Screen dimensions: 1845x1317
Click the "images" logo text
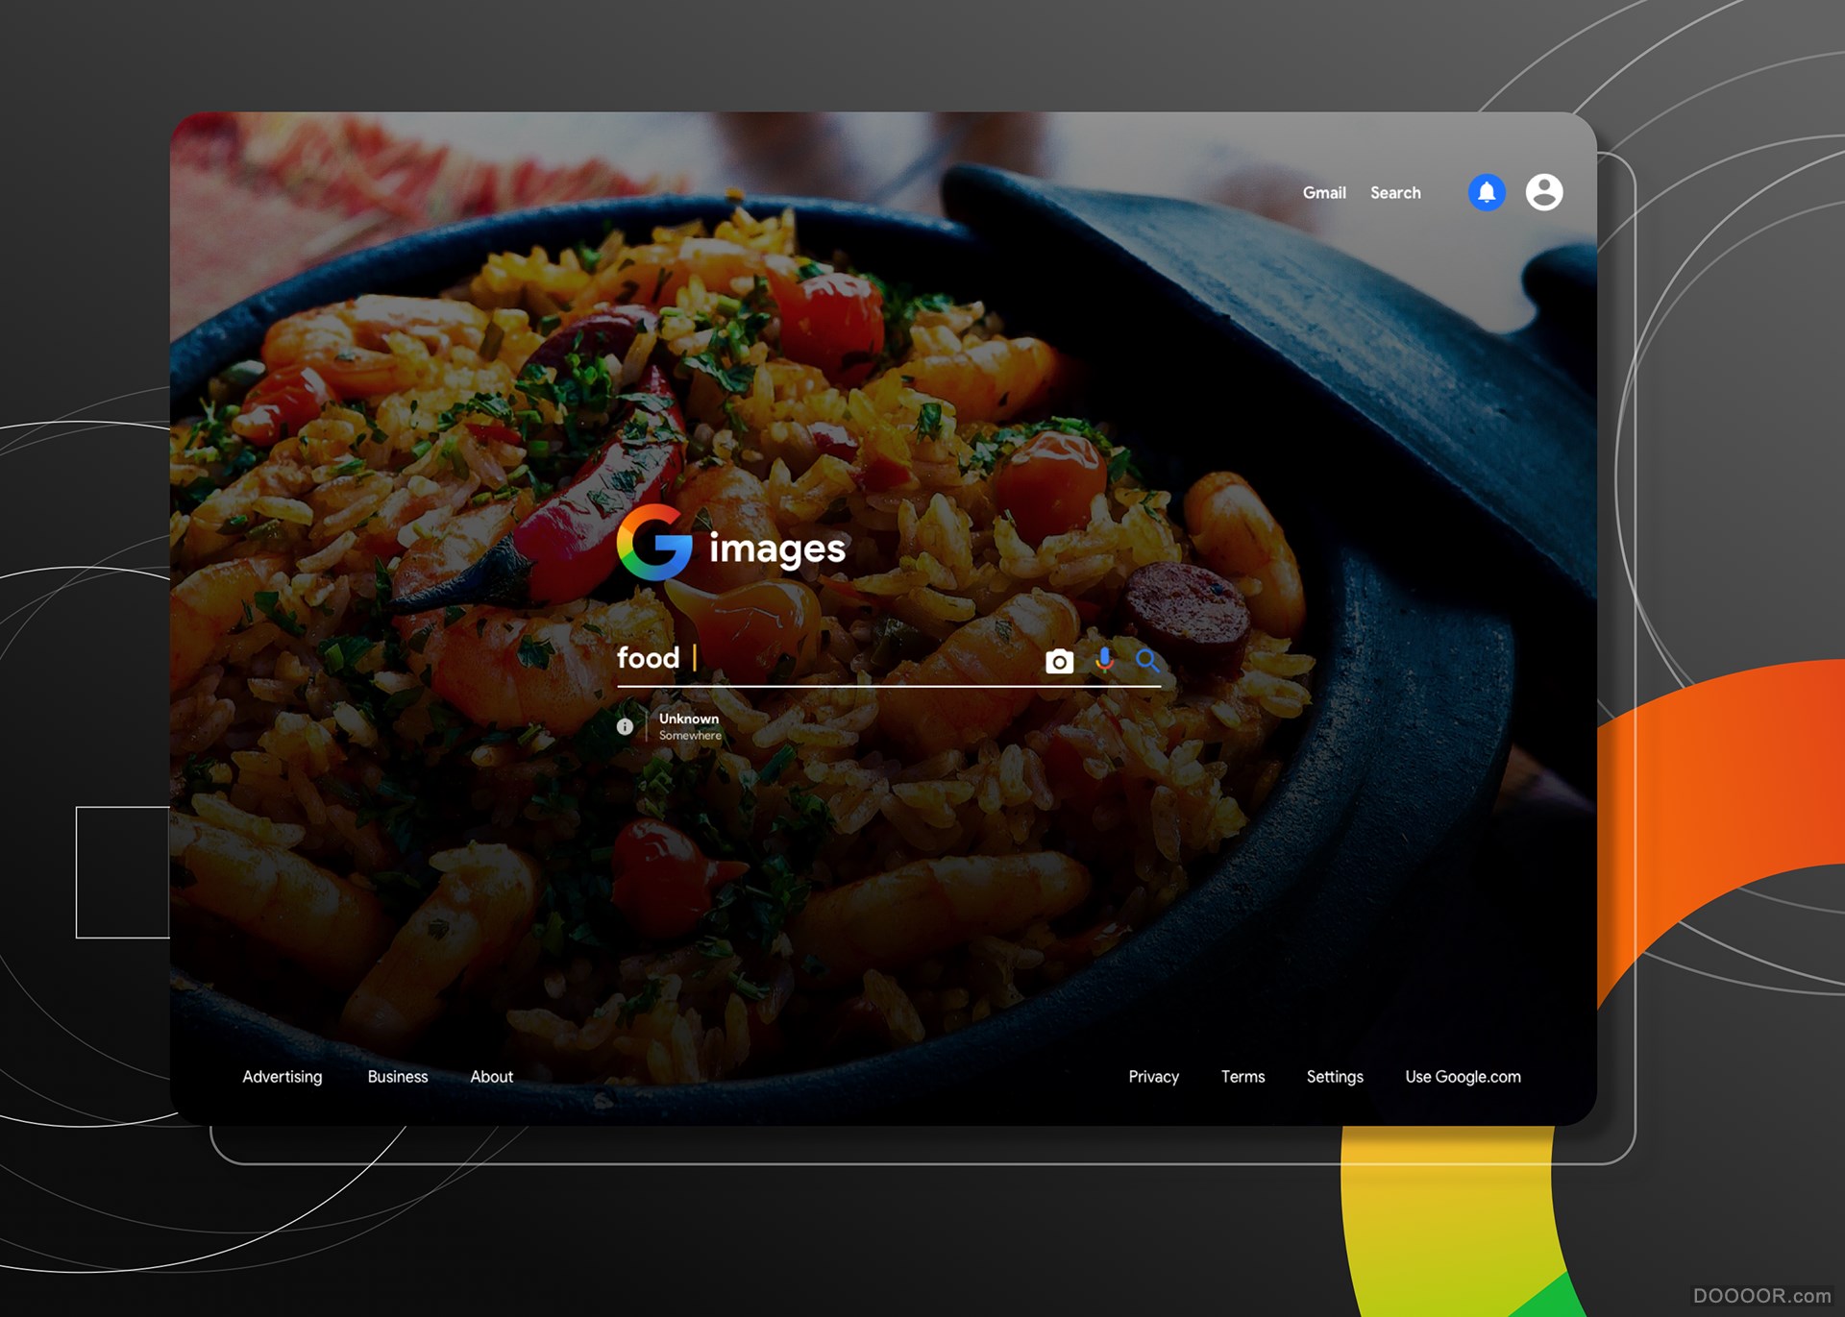point(777,549)
